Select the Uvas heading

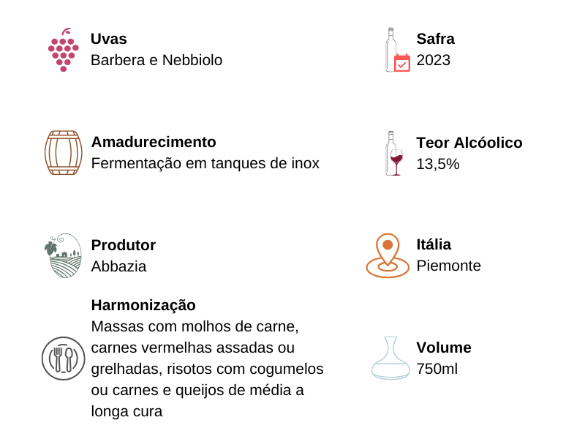coord(109,39)
